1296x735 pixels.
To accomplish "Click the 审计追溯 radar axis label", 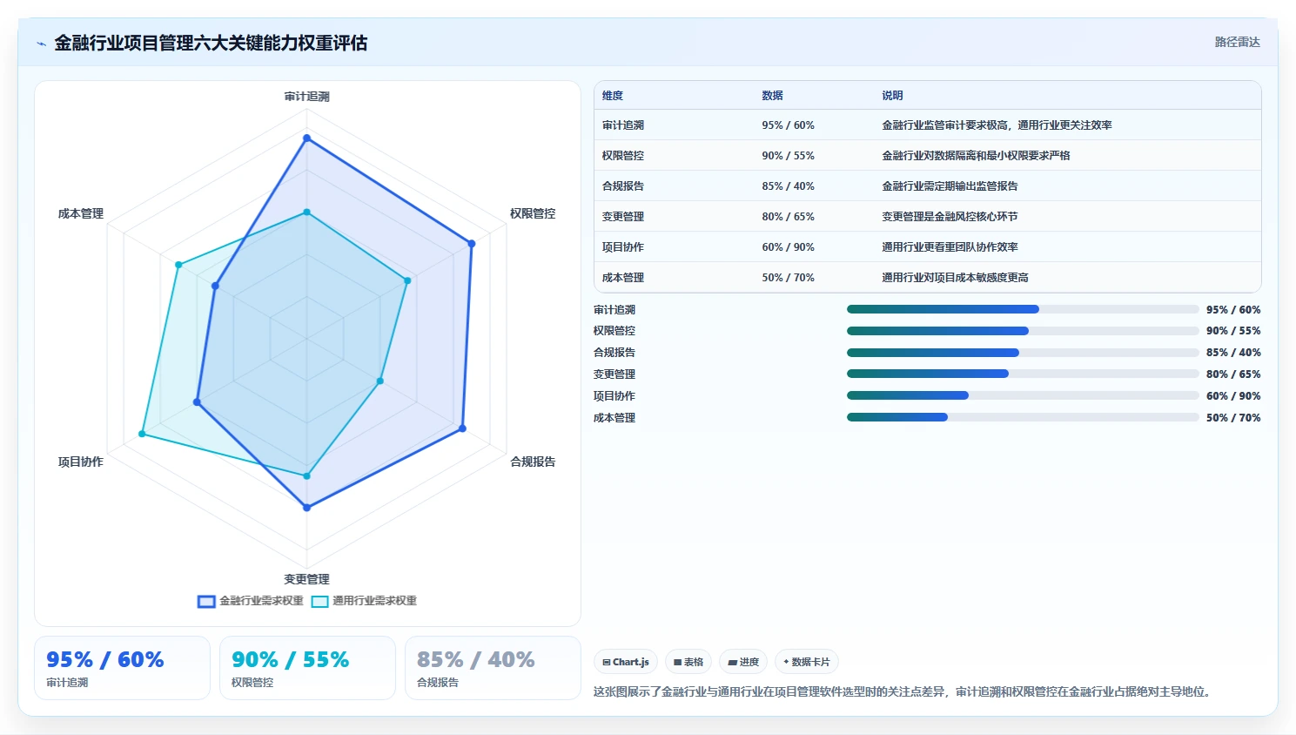I will tap(306, 97).
